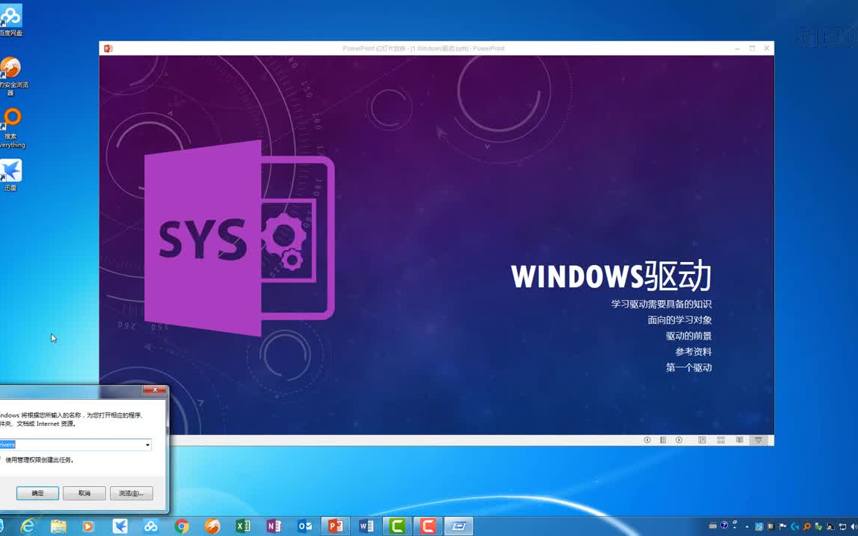Click slide text 参考资料

693,351
